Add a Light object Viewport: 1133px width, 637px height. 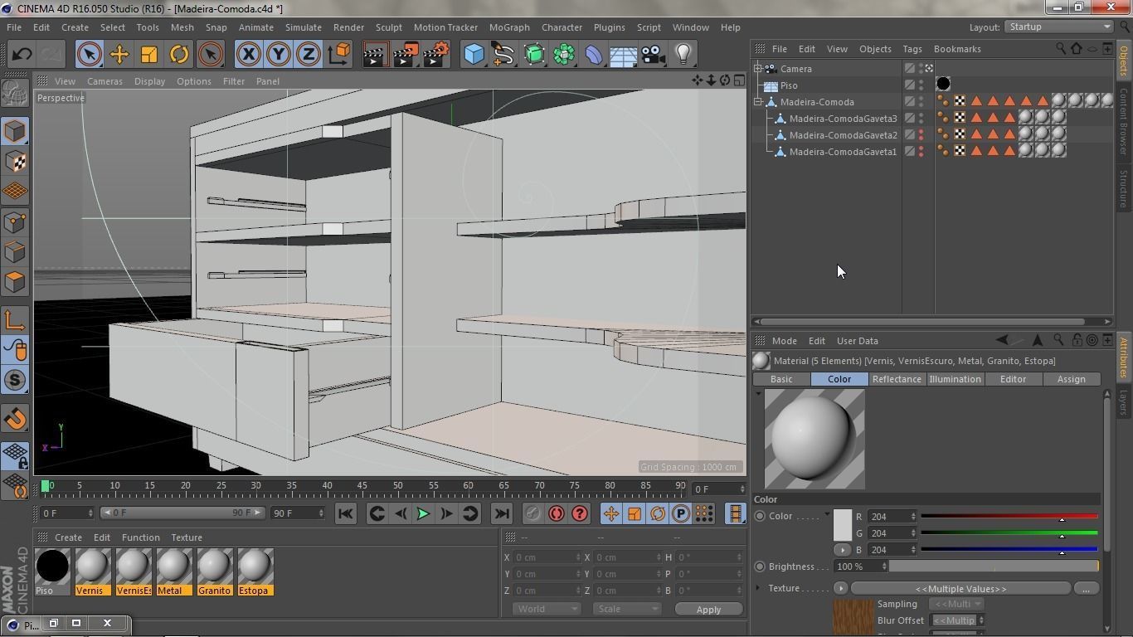coord(683,55)
